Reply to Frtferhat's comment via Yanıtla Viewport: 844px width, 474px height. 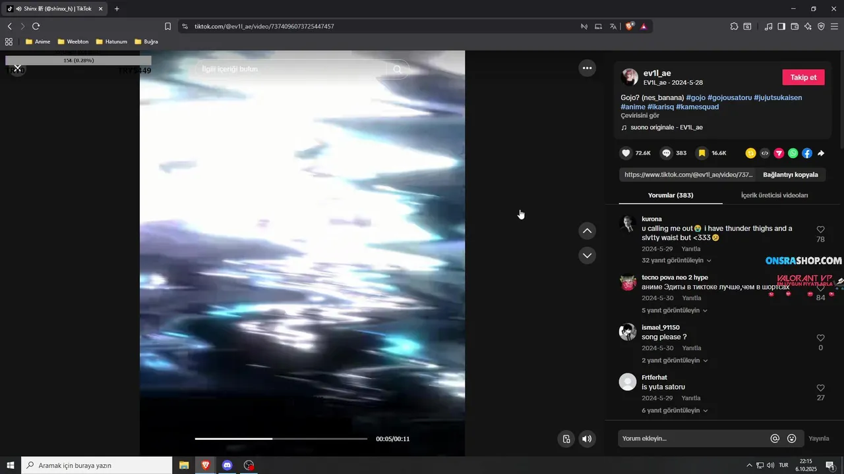tap(690, 398)
